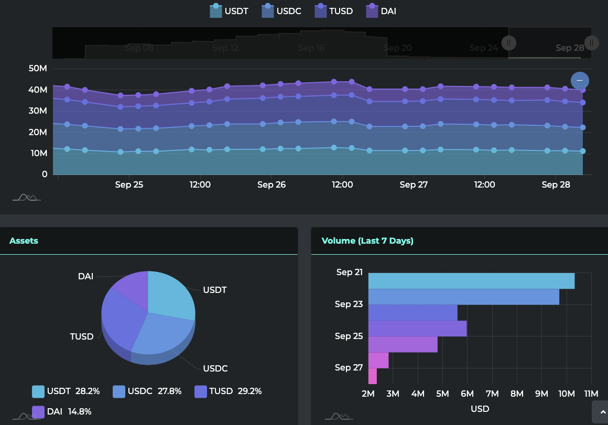
Task: Grab the right range selector handle
Action: [x=591, y=42]
